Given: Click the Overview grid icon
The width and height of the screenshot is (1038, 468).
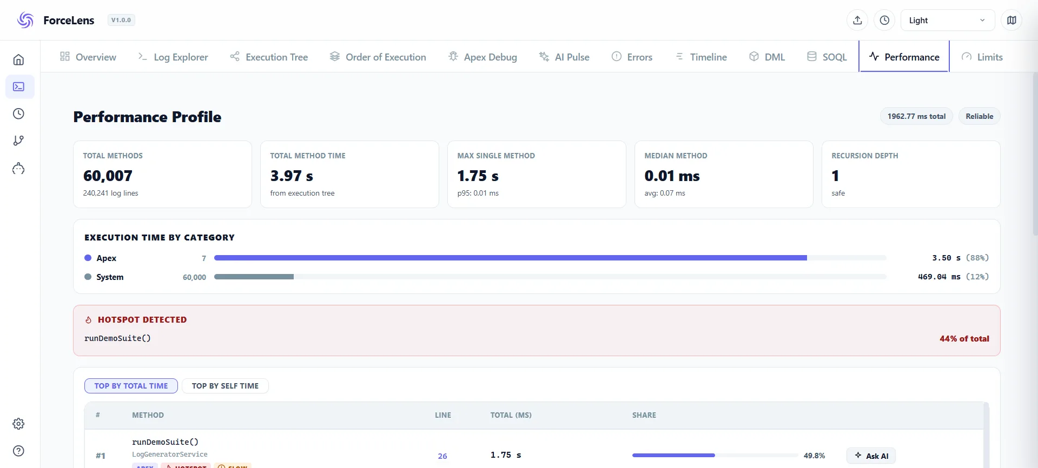Looking at the screenshot, I should (65, 56).
